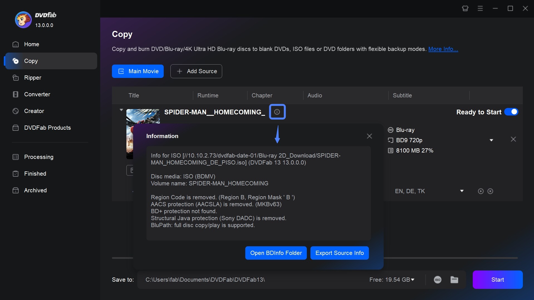Open the Copy module in the sidebar

click(x=31, y=61)
